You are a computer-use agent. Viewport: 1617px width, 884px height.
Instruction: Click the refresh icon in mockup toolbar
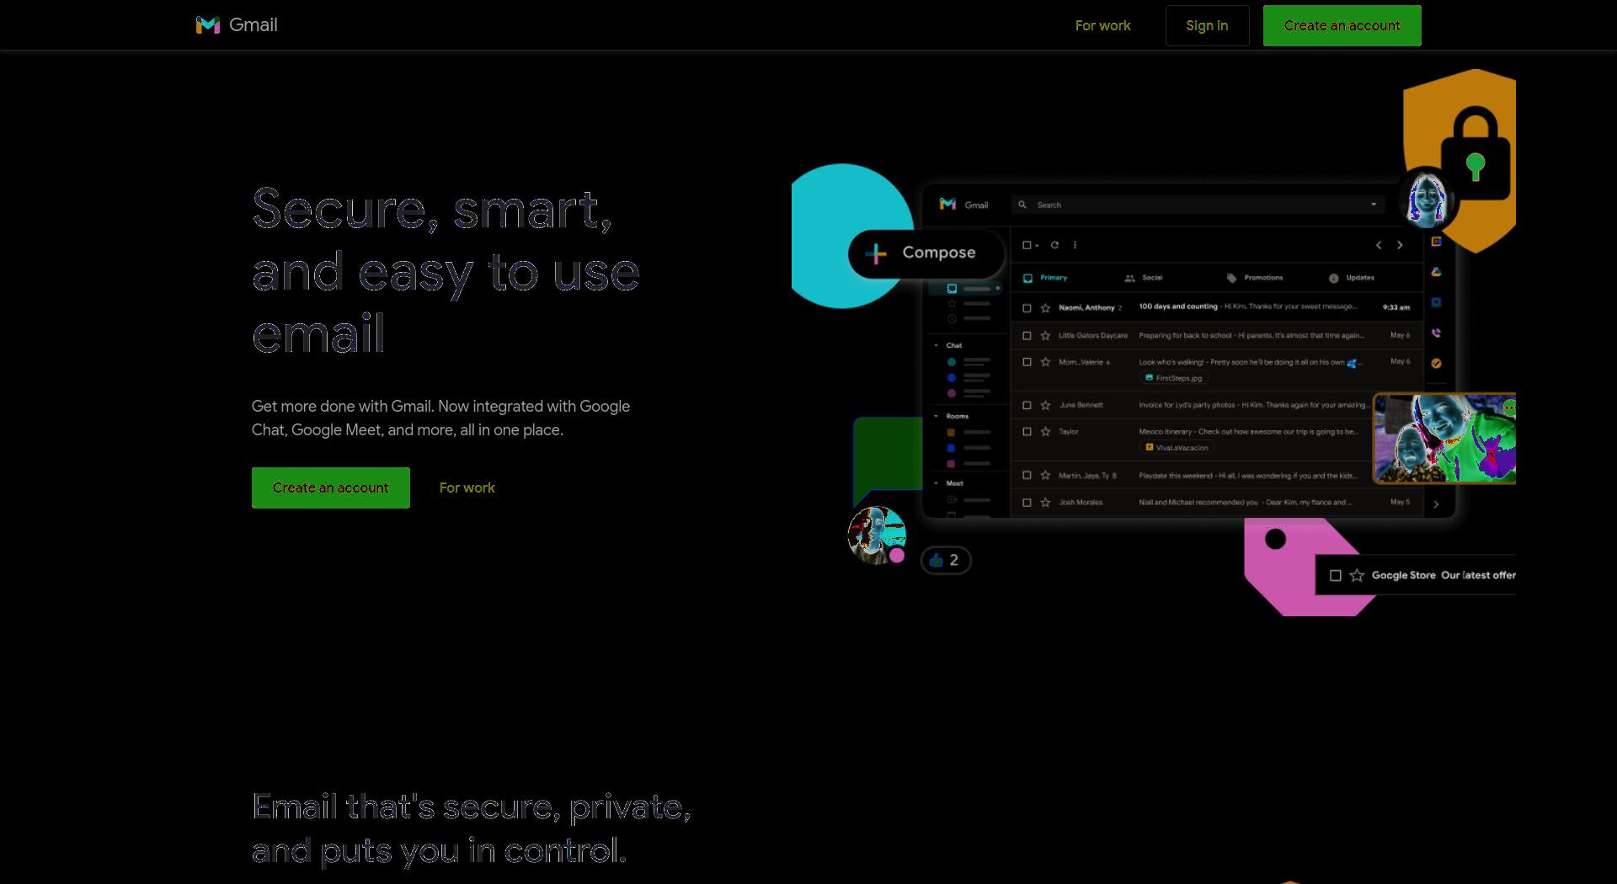(1054, 245)
